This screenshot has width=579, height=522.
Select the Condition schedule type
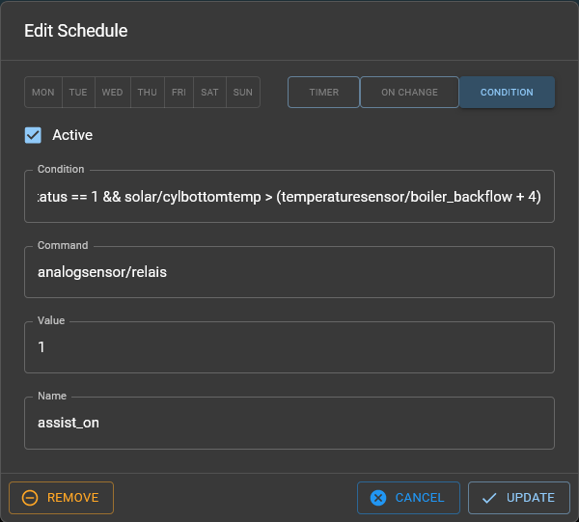click(507, 93)
